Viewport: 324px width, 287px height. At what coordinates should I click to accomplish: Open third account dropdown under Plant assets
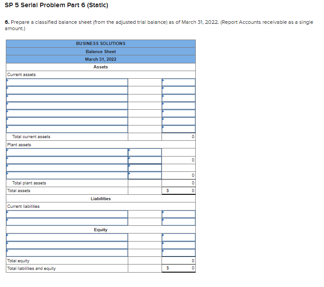[67, 168]
